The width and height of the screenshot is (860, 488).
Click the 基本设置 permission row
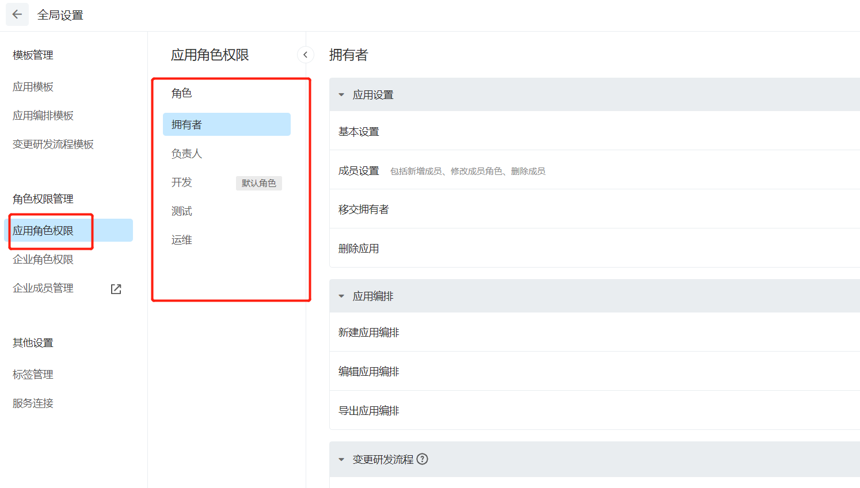[x=595, y=132]
